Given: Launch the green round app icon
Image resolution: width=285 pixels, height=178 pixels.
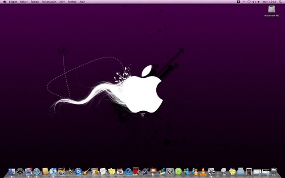Looking at the screenshot, I should pyautogui.click(x=178, y=171).
